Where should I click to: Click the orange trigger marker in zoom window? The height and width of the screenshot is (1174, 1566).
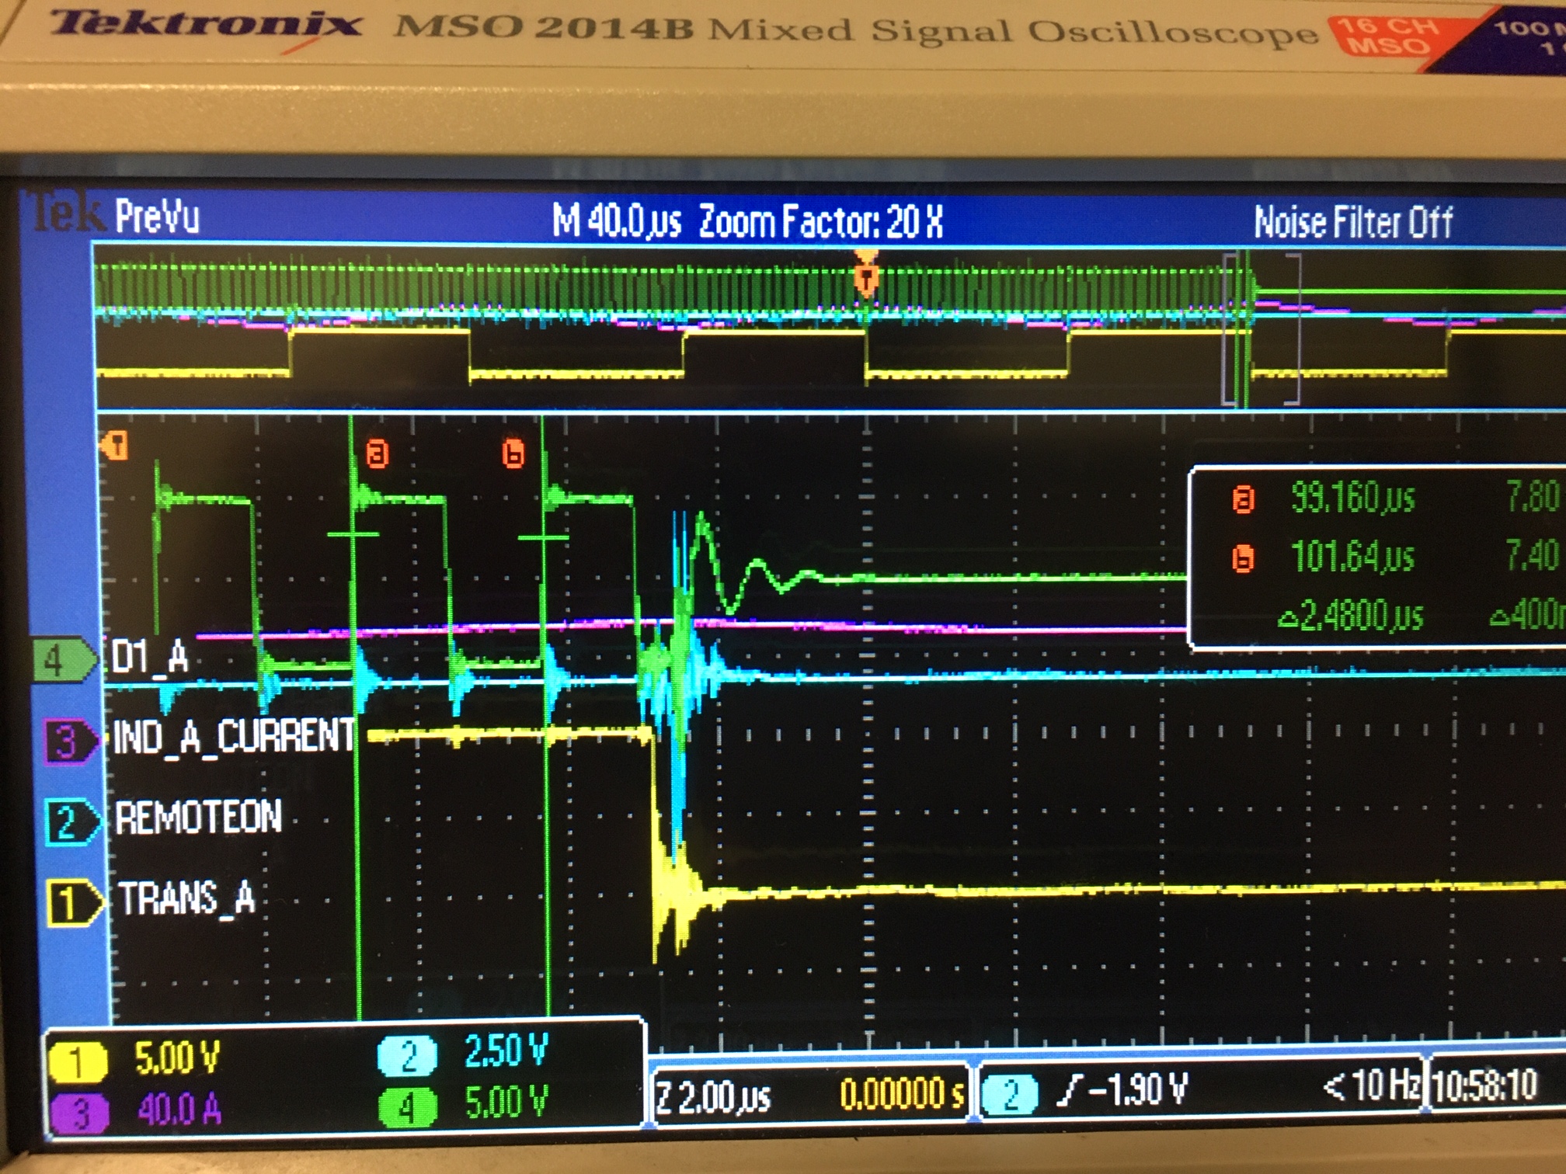point(115,446)
